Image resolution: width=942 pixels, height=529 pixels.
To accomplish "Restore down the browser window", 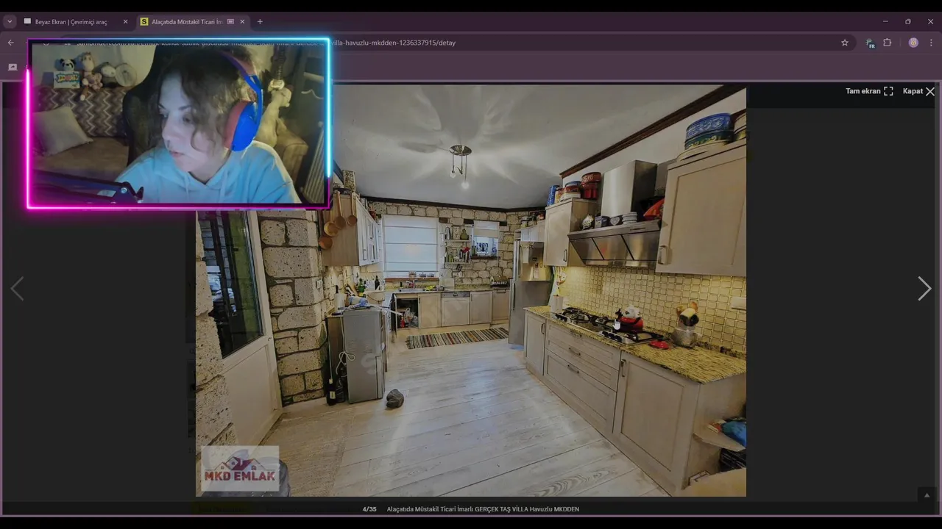I will pyautogui.click(x=908, y=22).
